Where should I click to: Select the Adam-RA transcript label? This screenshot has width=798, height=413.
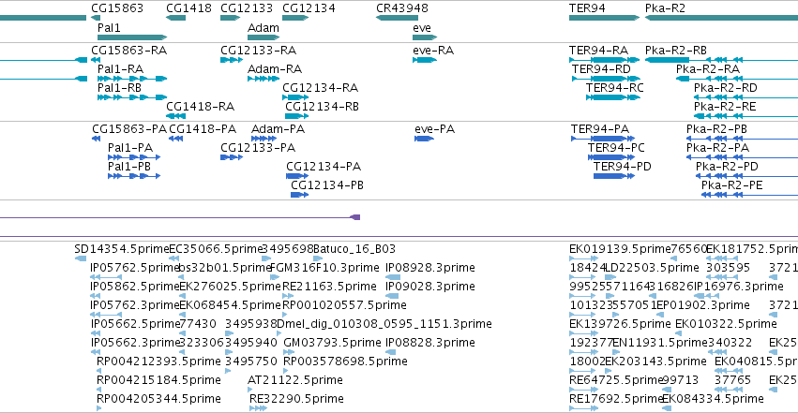point(275,69)
